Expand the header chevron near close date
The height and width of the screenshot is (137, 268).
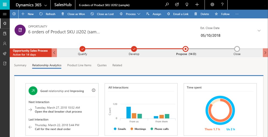(259, 31)
